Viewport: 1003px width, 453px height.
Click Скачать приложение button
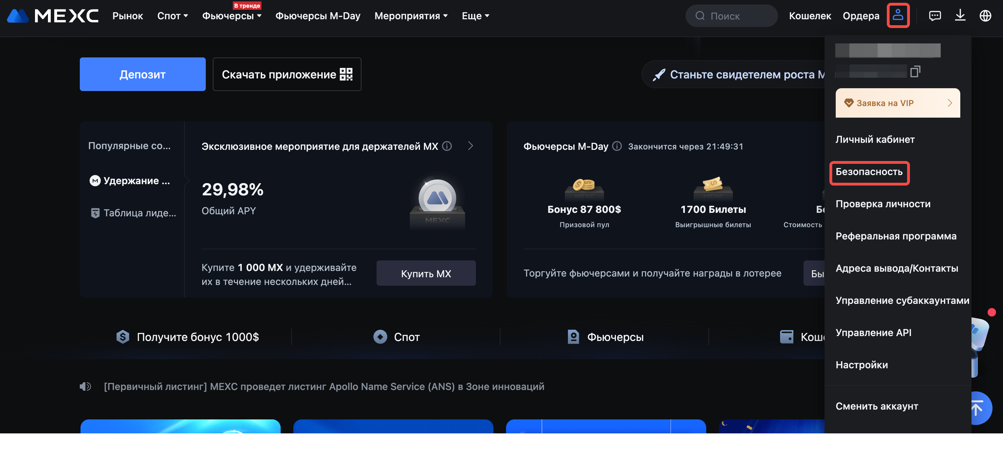click(287, 75)
